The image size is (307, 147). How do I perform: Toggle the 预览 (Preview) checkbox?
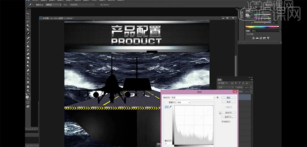click(x=223, y=122)
